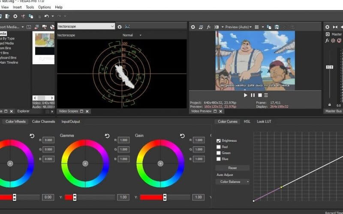Open the Import Media dropdown arrow
343x214 pixels.
point(23,27)
